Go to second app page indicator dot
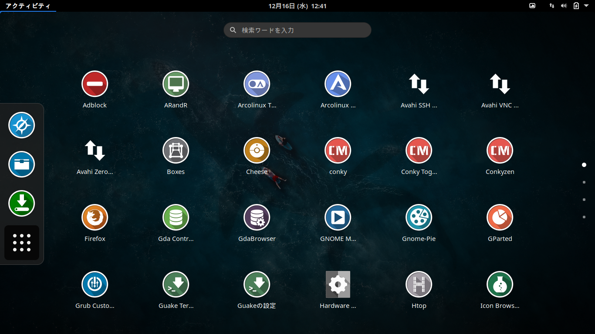595x334 pixels. (x=584, y=182)
